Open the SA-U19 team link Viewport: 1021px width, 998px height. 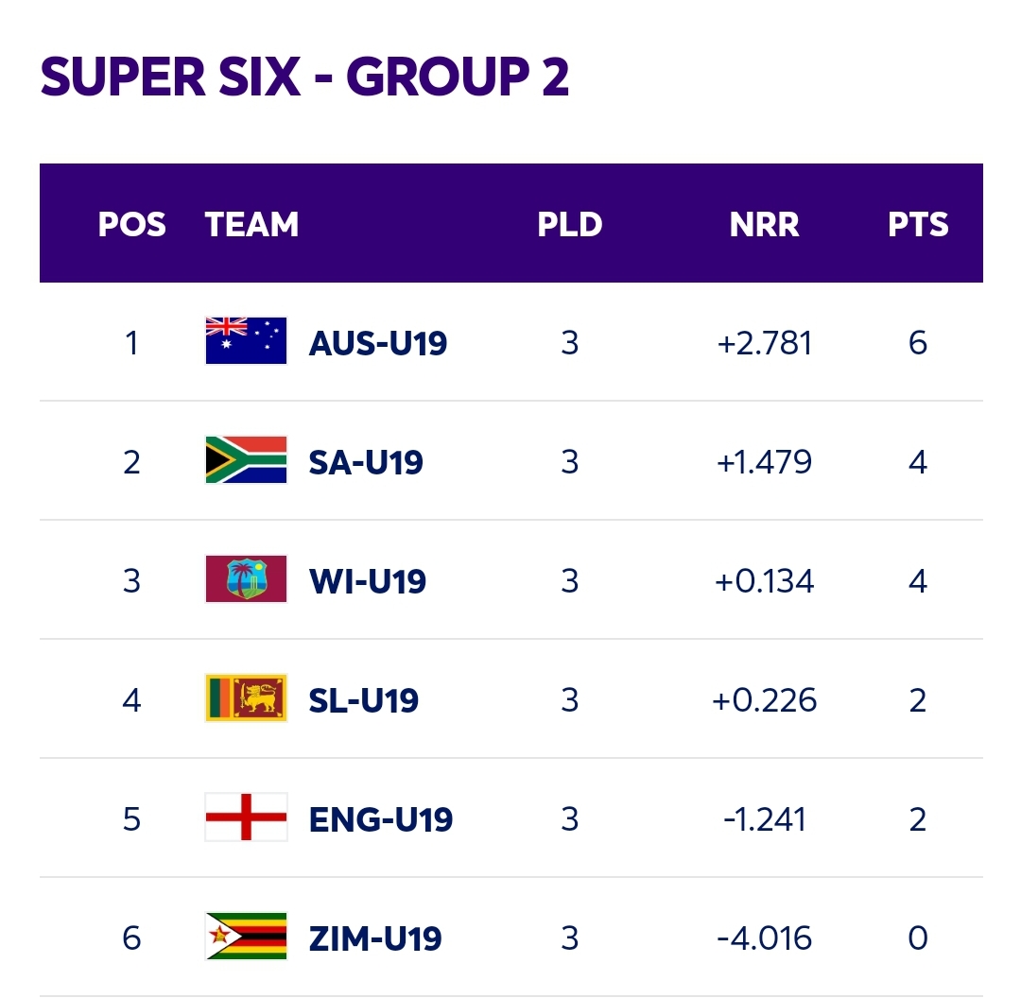(366, 462)
